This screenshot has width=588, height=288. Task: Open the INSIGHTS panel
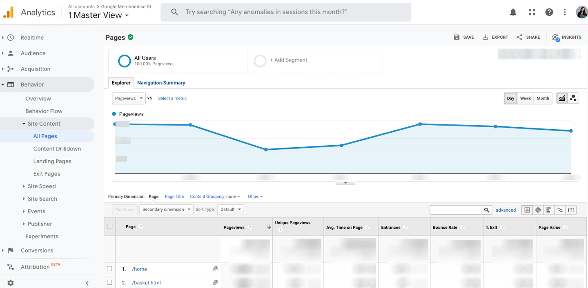[x=566, y=37]
